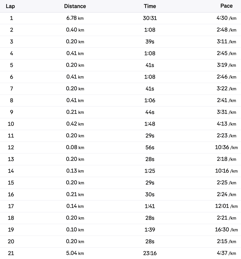Select the 10:36 /km pace entry

[x=226, y=148]
